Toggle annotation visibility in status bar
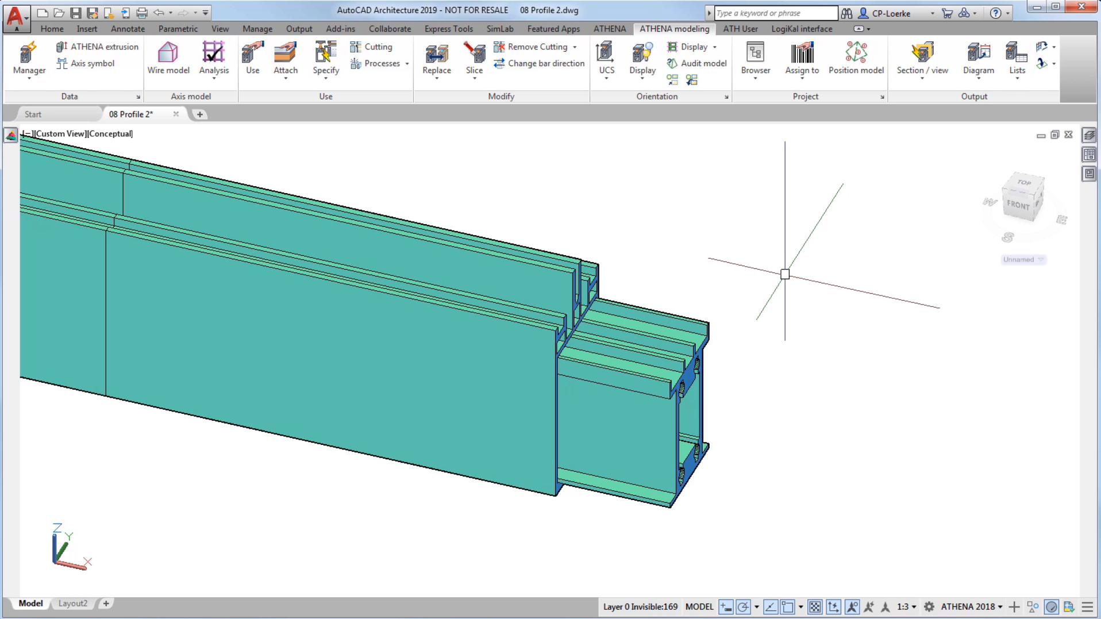 point(852,607)
